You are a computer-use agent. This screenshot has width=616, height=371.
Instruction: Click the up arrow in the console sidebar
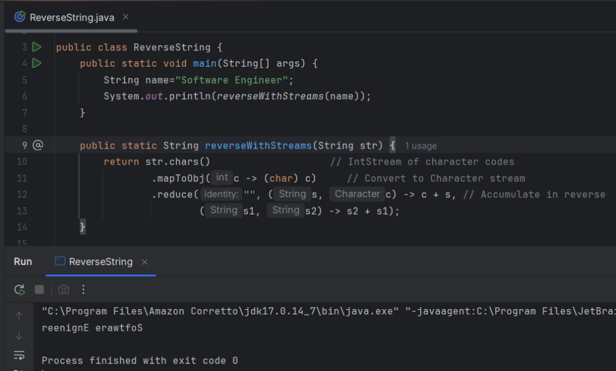pos(19,316)
